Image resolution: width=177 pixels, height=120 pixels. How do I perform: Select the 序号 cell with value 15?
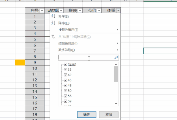tap(35, 97)
